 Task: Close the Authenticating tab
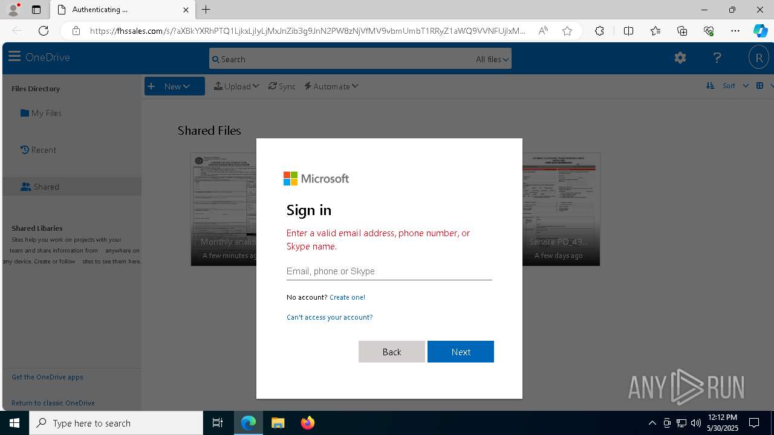(x=186, y=10)
